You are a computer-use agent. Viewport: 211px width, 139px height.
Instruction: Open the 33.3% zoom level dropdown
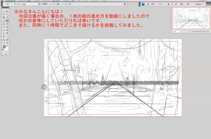point(161,4)
